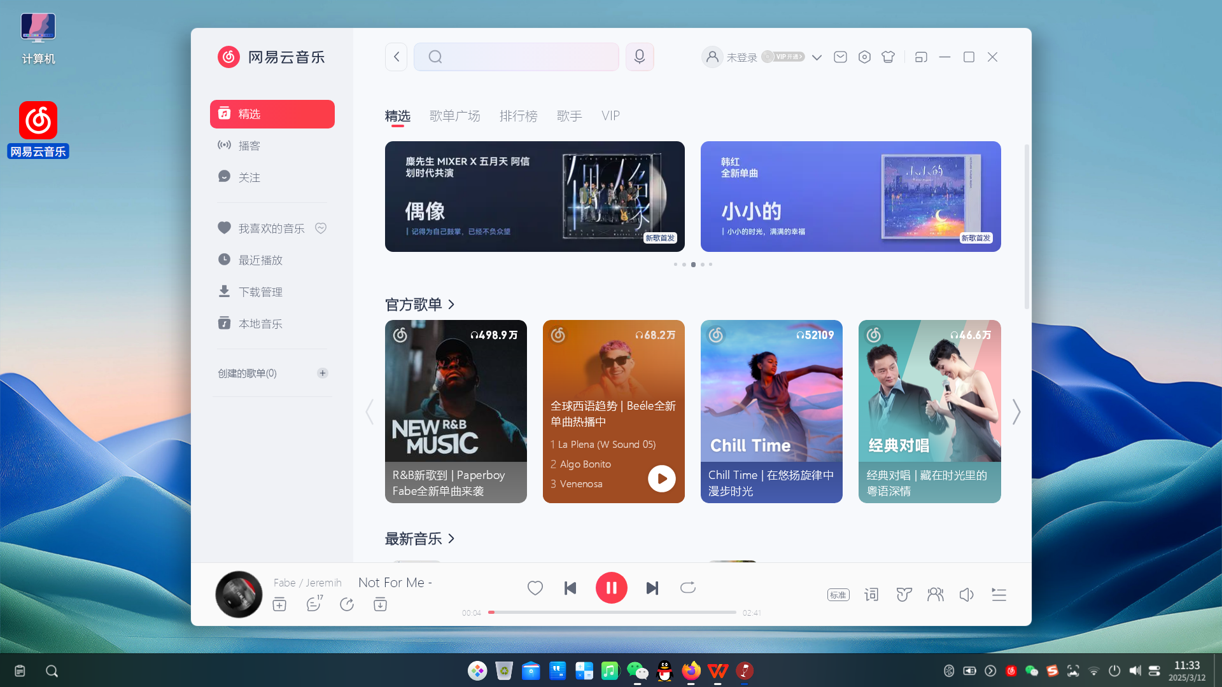Expand 最新音乐 section arrow
The width and height of the screenshot is (1222, 687).
451,539
